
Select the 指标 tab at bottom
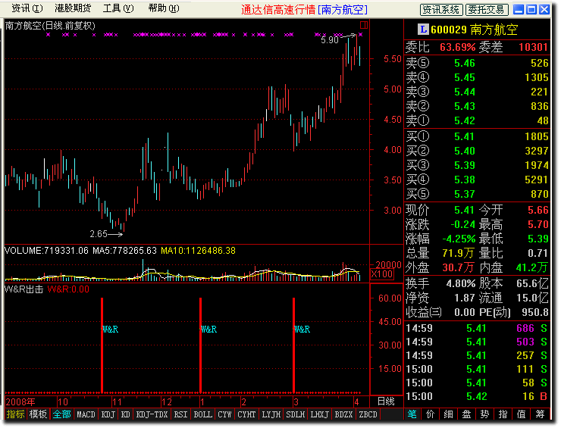[x=15, y=414]
